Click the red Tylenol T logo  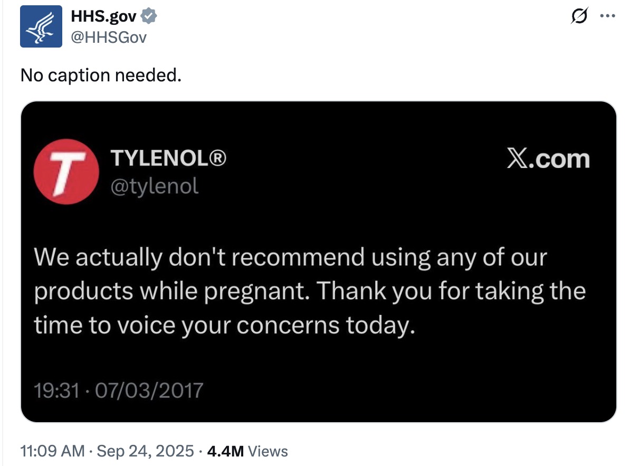tap(65, 172)
